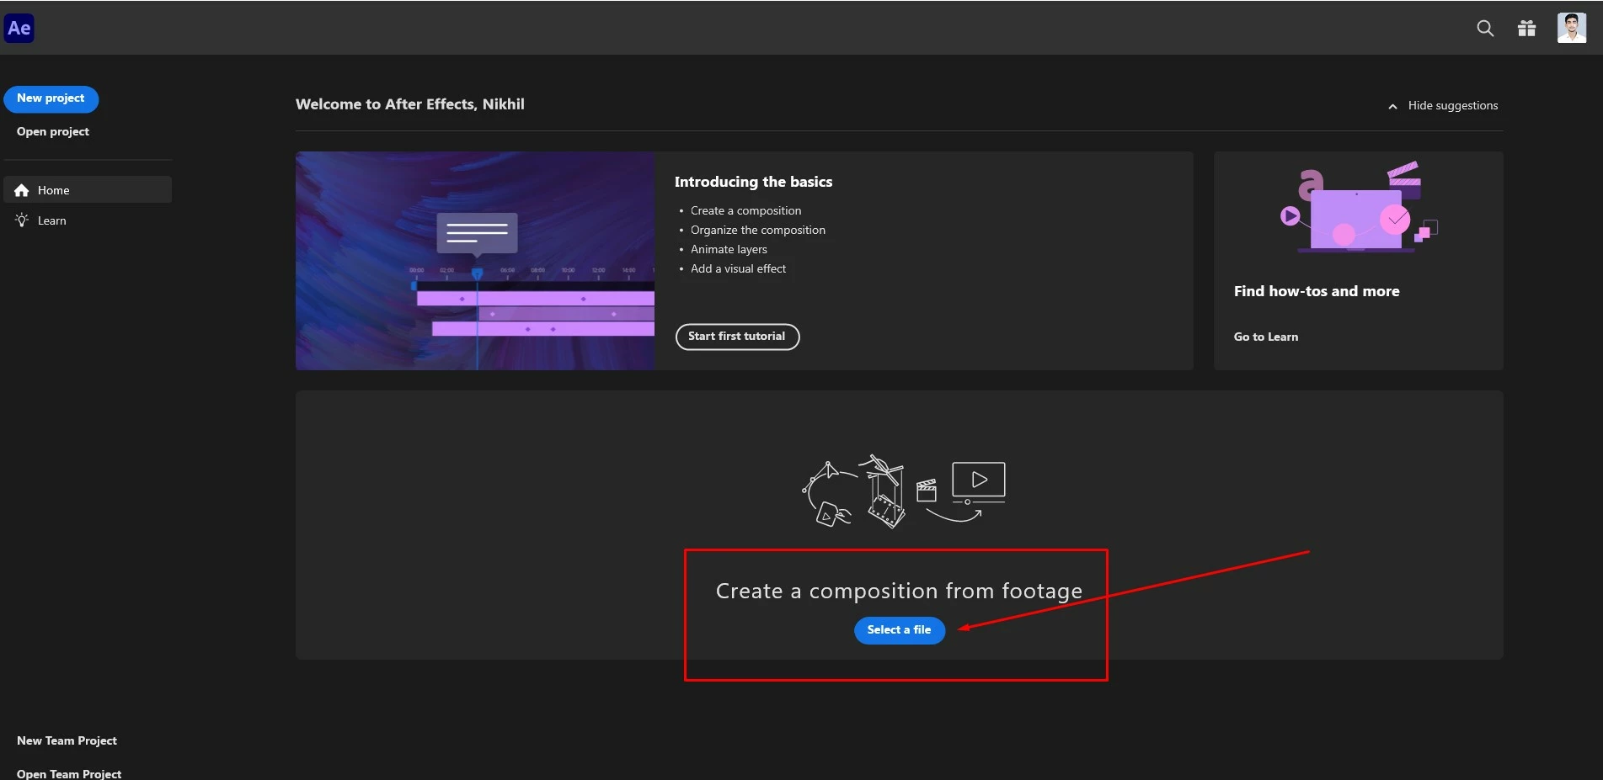Collapse suggestions using the chevron arrow
This screenshot has width=1603, height=780.
1392,106
